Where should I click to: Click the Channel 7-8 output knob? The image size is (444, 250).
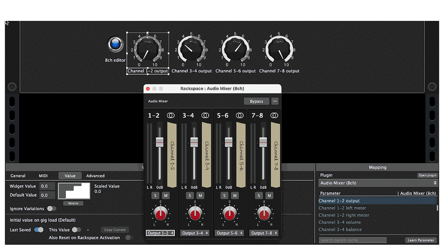(279, 49)
